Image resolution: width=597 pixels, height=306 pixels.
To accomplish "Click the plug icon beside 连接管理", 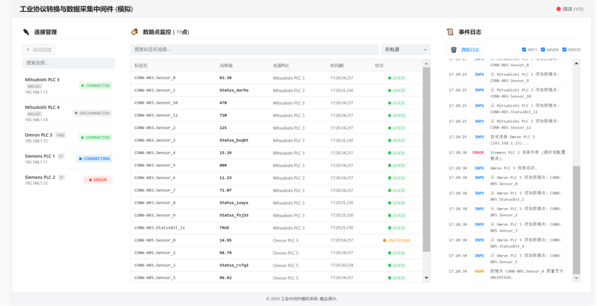I will tap(26, 32).
